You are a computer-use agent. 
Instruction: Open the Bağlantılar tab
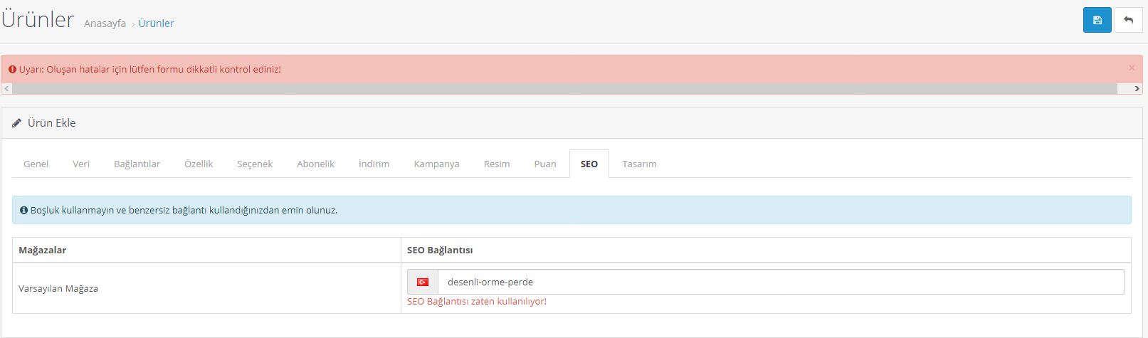click(x=137, y=164)
